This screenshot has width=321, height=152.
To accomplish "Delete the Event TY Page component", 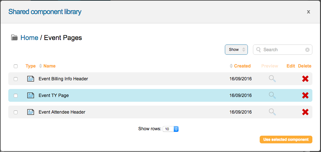I will point(305,95).
